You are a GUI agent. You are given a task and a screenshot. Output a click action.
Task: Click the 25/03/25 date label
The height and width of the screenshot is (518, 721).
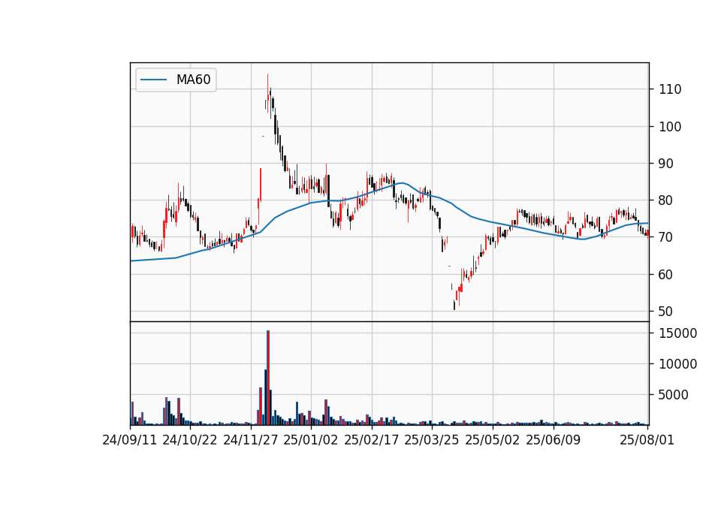coord(432,440)
